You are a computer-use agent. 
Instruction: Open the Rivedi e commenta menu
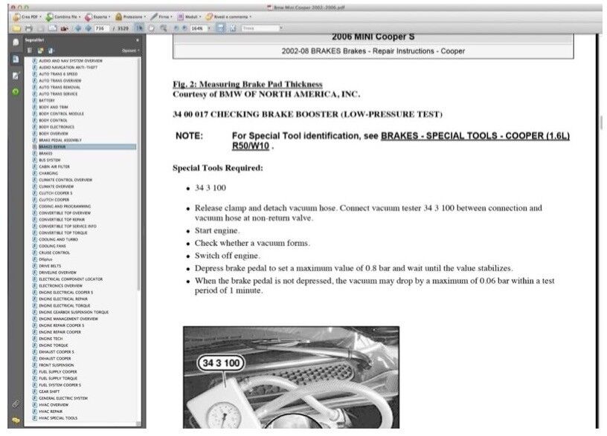229,16
